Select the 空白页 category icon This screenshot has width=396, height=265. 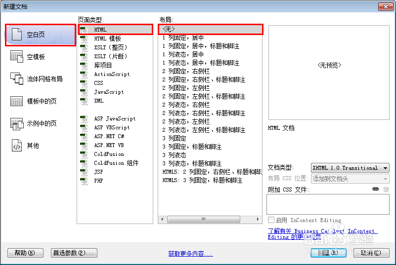(x=17, y=34)
